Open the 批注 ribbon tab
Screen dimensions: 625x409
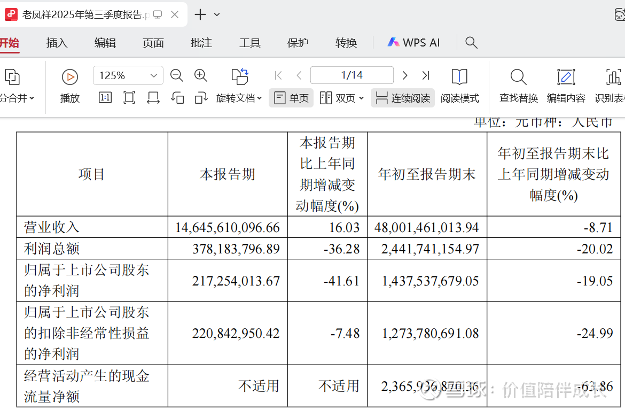(x=201, y=43)
